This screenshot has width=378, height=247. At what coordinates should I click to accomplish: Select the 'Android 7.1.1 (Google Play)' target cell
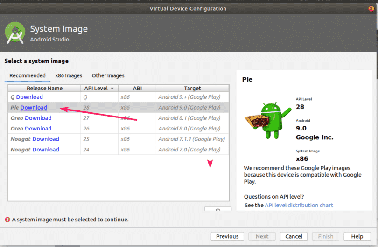pos(191,139)
